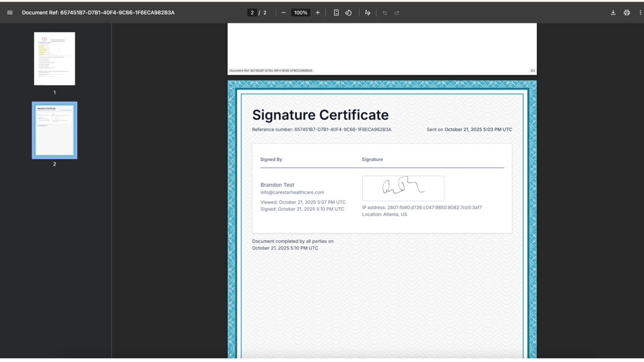Screen dimensions: 644x362
Task: Open the document menu with the hamburger icon
Action: [x=10, y=13]
